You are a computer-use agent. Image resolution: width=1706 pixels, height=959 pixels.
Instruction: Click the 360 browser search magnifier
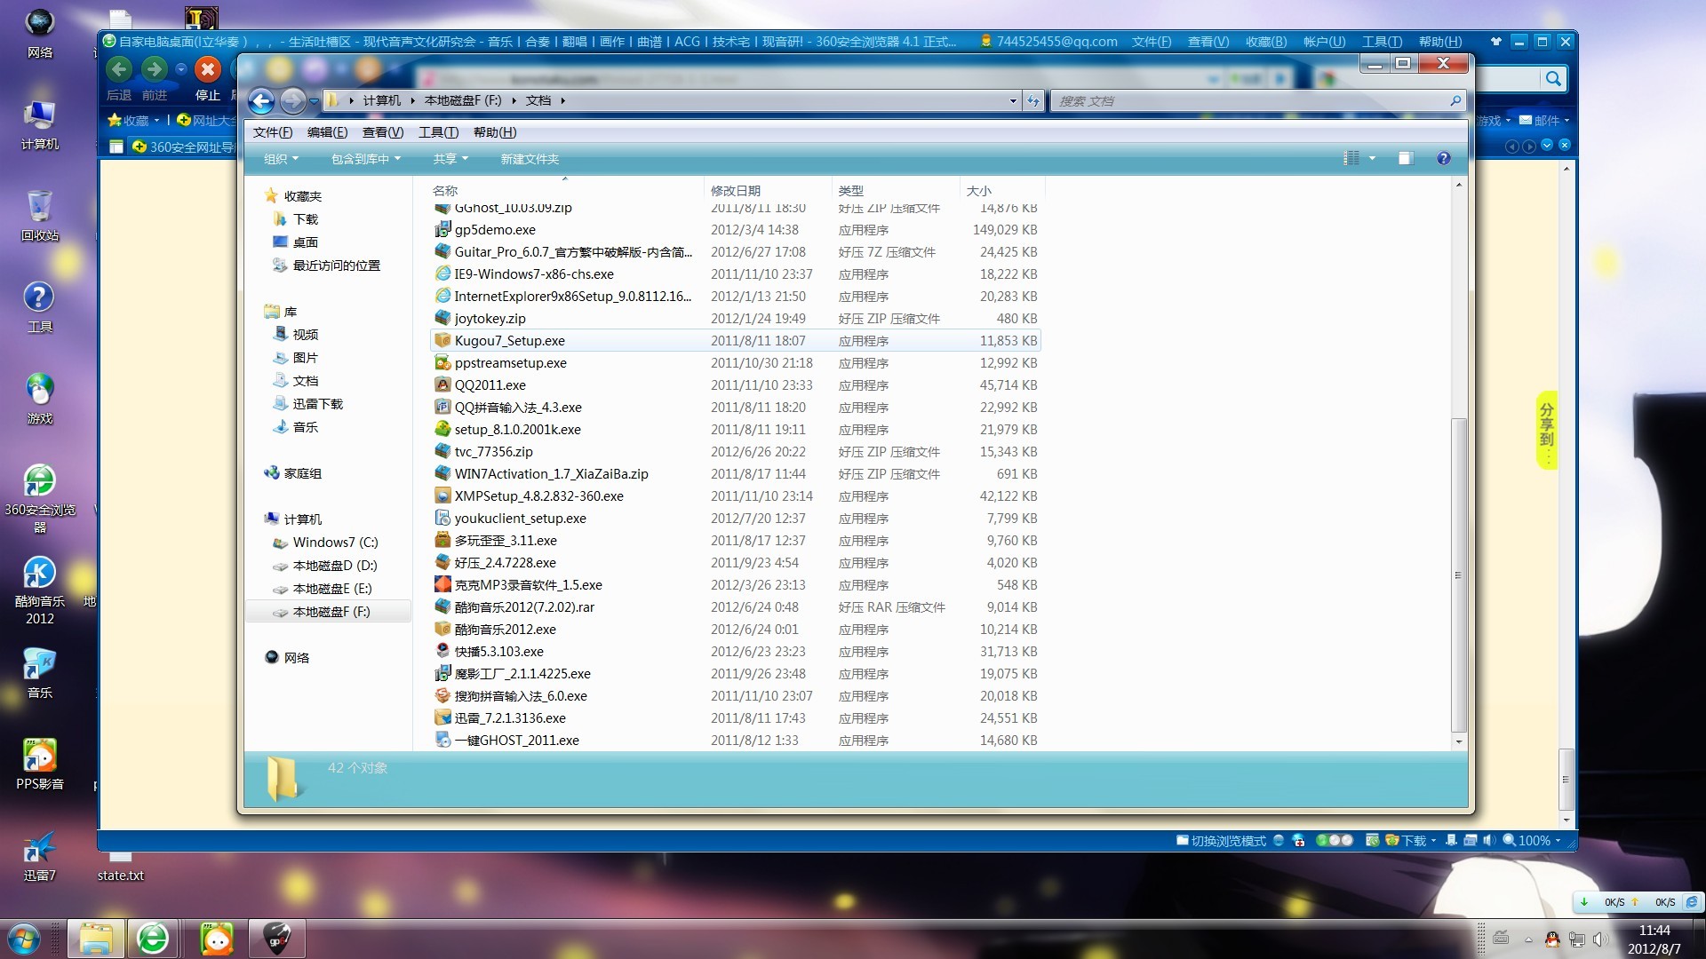coord(1553,79)
